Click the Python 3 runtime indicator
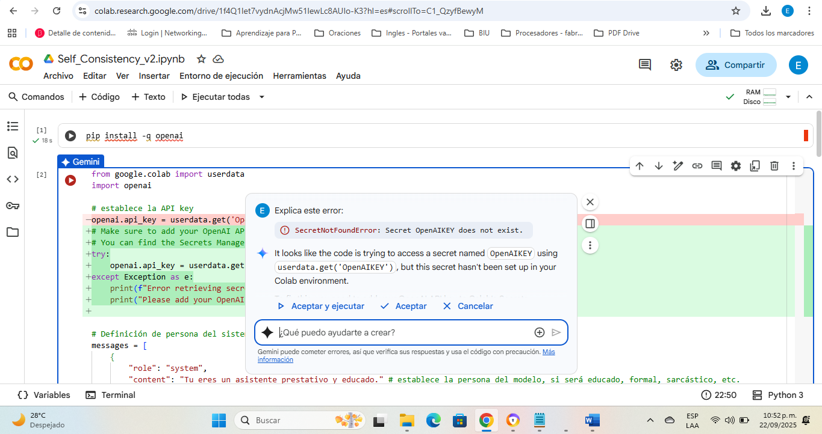 coord(778,395)
